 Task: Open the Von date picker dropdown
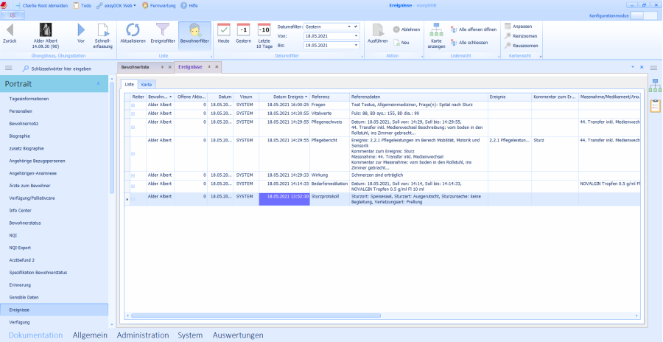click(356, 35)
